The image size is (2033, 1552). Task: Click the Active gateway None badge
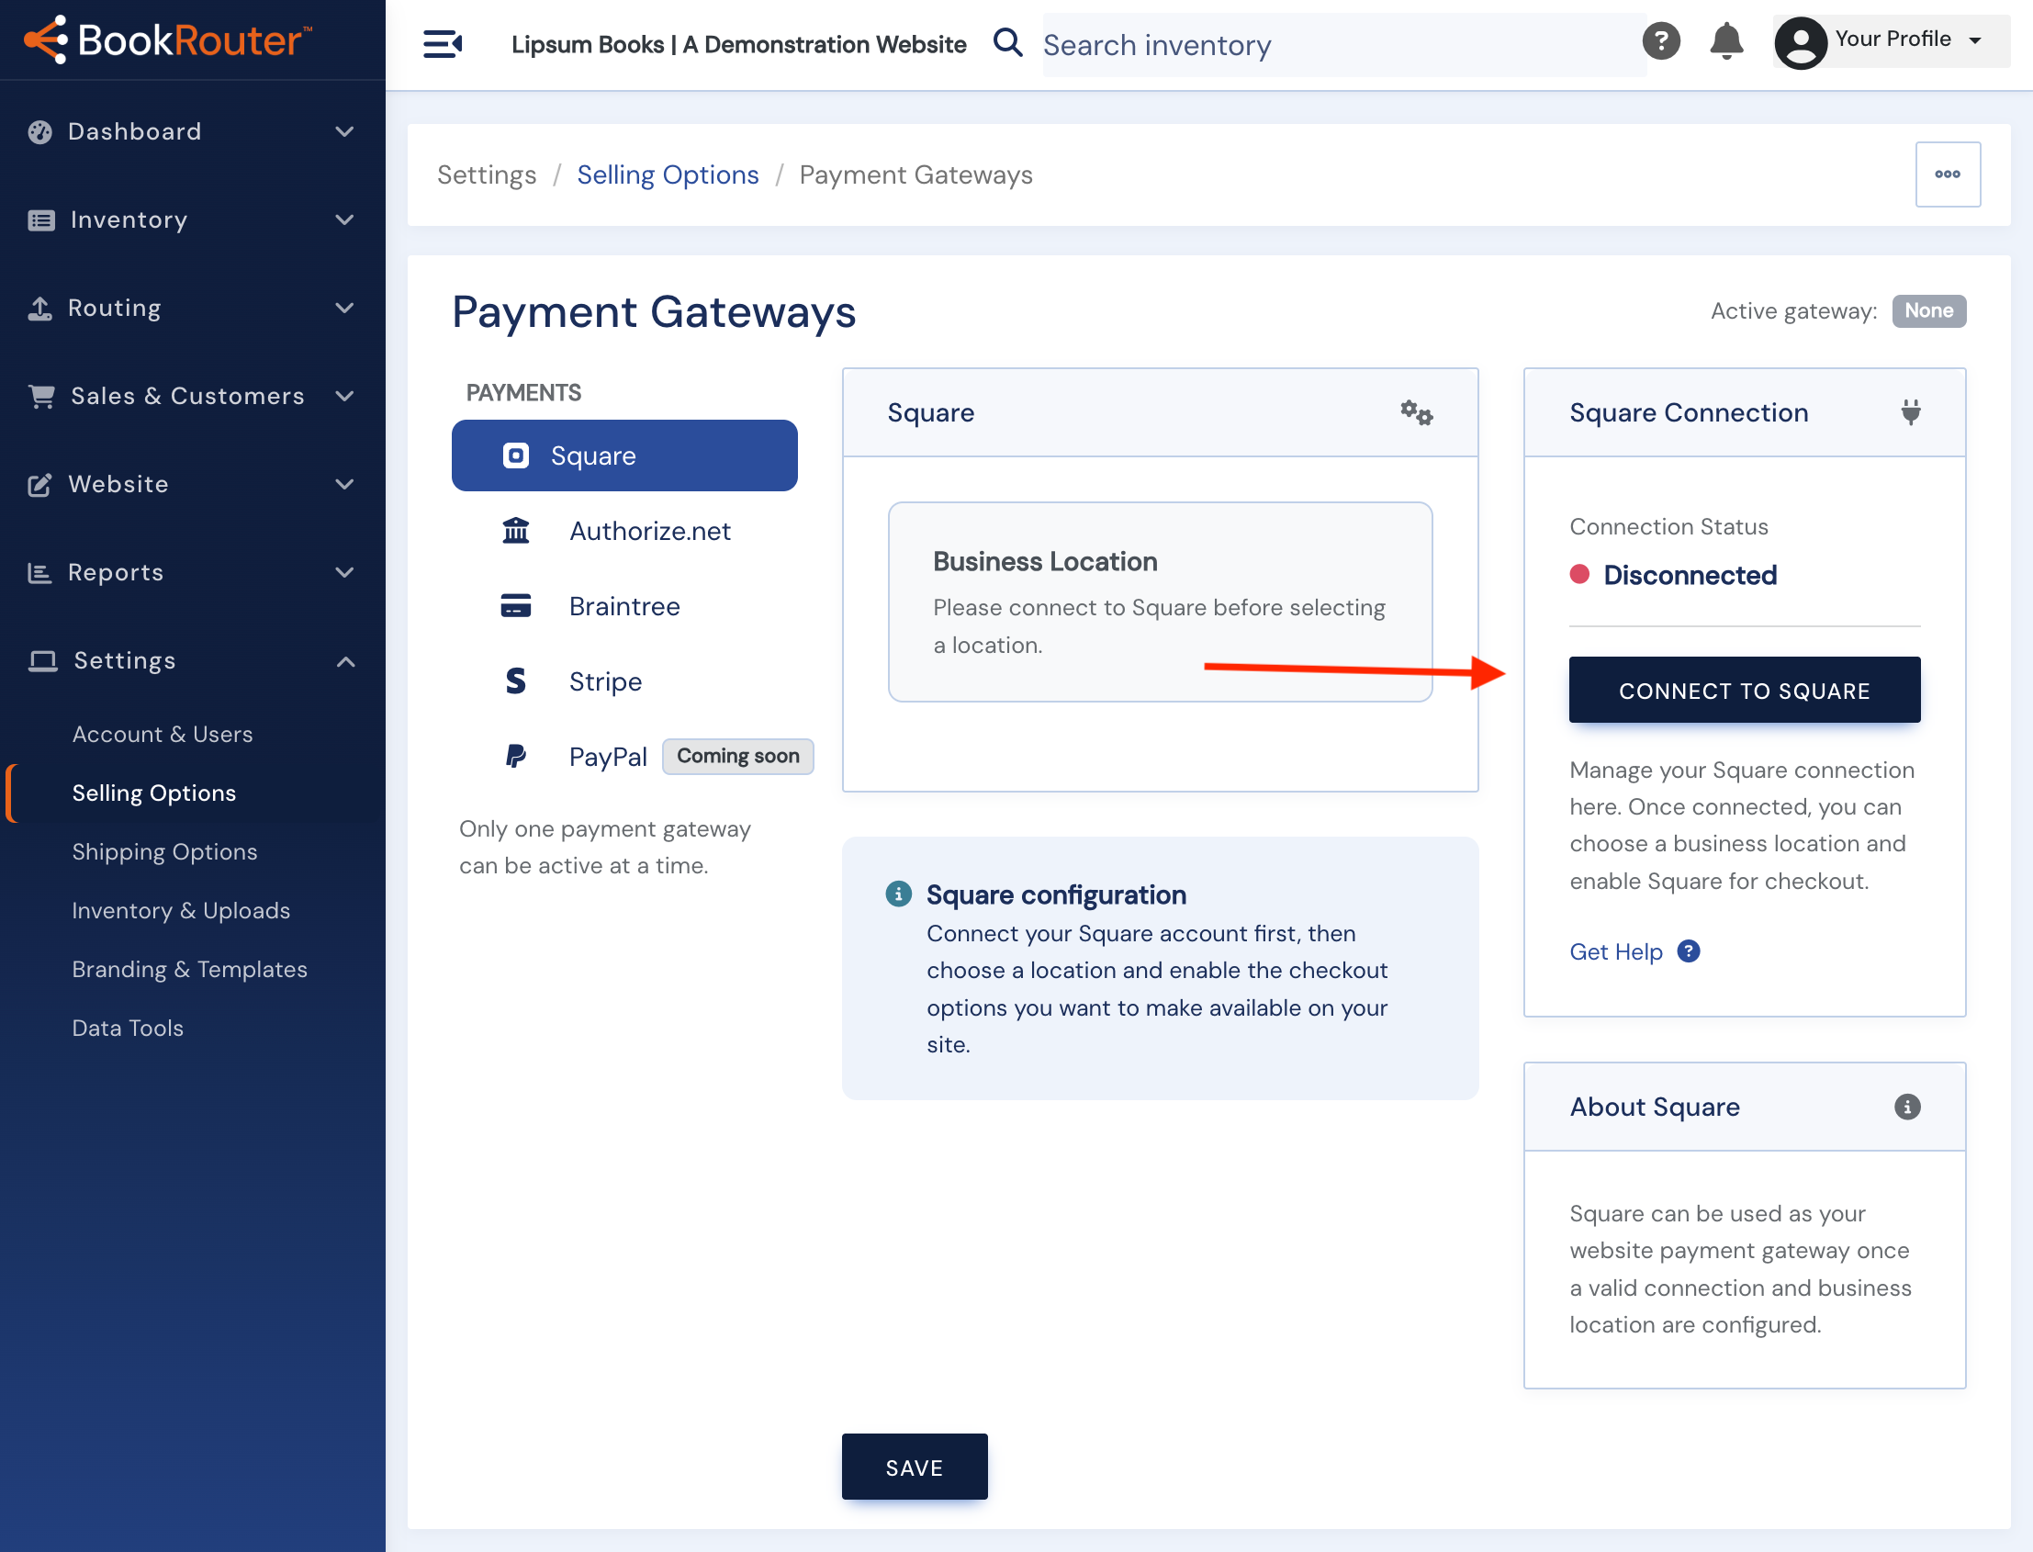tap(1928, 310)
